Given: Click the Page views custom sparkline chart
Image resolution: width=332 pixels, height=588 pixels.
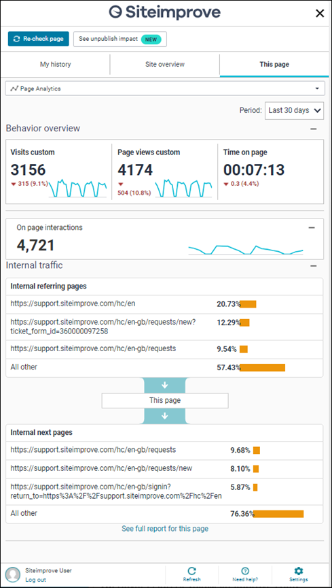Looking at the screenshot, I should [184, 189].
